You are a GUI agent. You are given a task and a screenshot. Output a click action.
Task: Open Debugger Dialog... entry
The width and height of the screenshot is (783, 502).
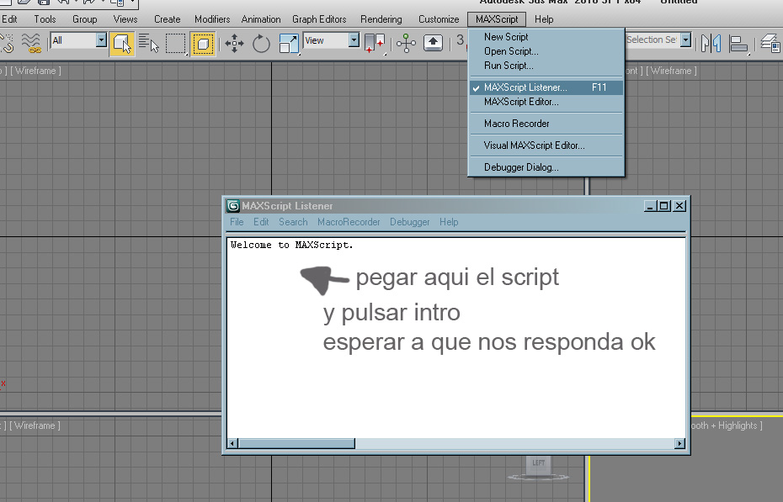[x=546, y=167]
